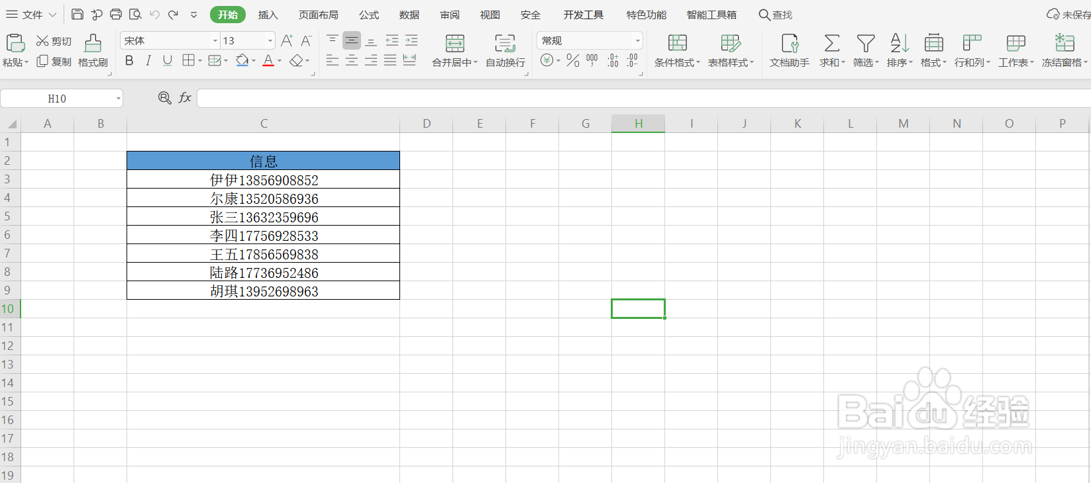Toggle Bold formatting
The width and height of the screenshot is (1091, 483).
129,61
